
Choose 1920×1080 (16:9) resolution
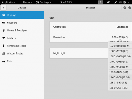[x=120, y=46]
